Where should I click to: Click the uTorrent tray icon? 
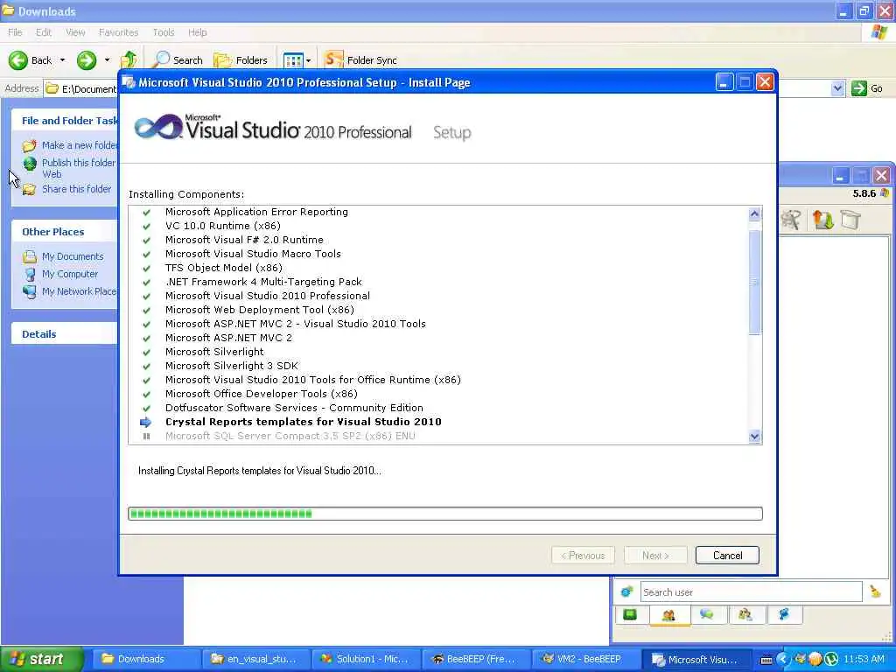[x=831, y=660]
